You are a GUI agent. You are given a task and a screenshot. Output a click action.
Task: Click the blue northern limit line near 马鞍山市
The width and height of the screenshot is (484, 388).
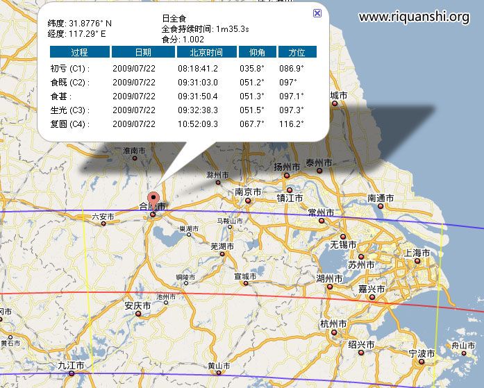(230, 212)
